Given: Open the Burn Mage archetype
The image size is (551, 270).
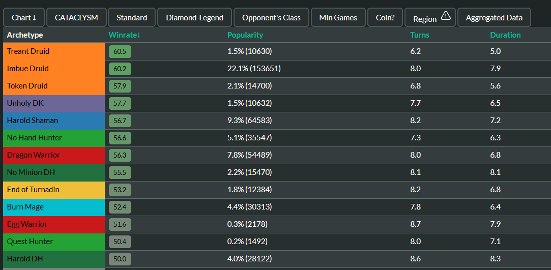Looking at the screenshot, I should (x=54, y=207).
